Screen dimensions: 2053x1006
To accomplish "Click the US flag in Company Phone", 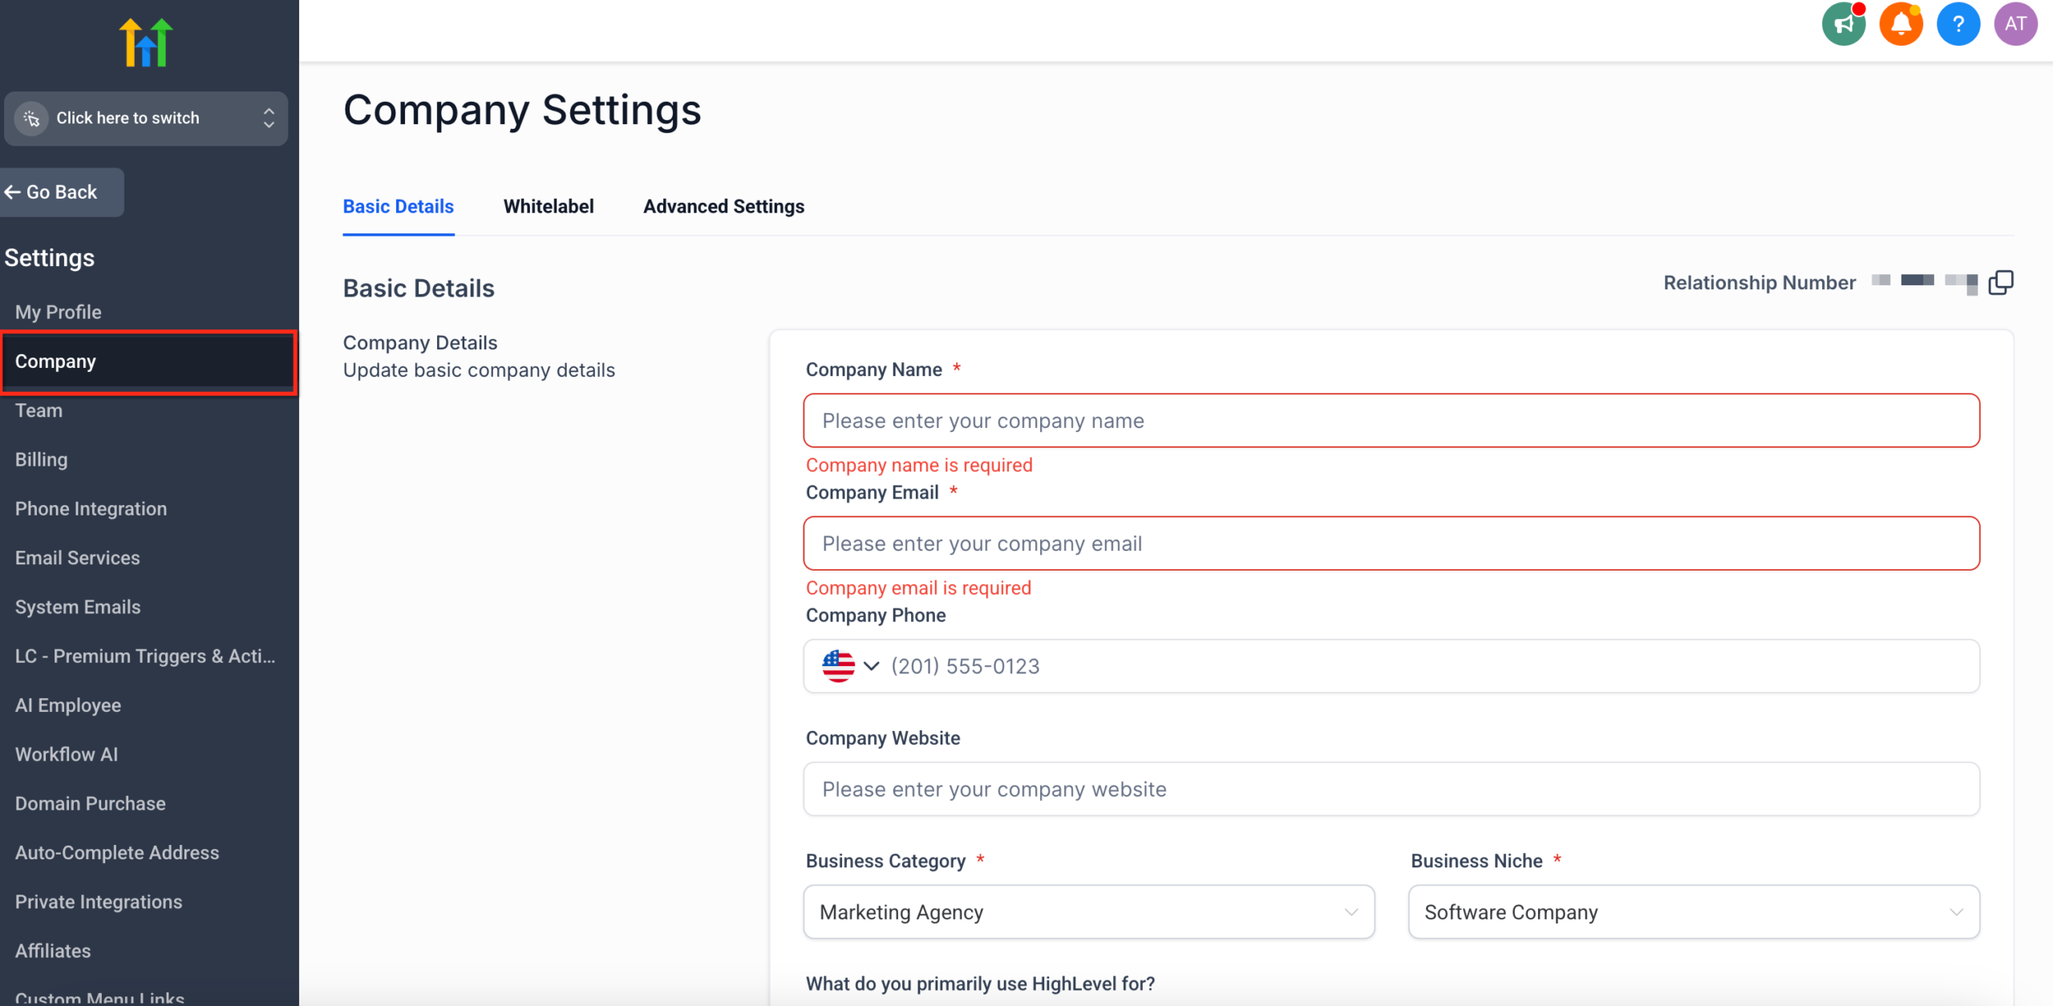I will [839, 665].
